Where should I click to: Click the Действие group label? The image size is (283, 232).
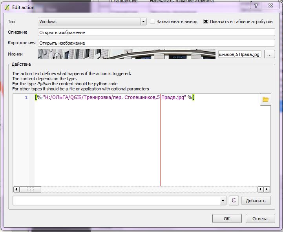pyautogui.click(x=21, y=64)
